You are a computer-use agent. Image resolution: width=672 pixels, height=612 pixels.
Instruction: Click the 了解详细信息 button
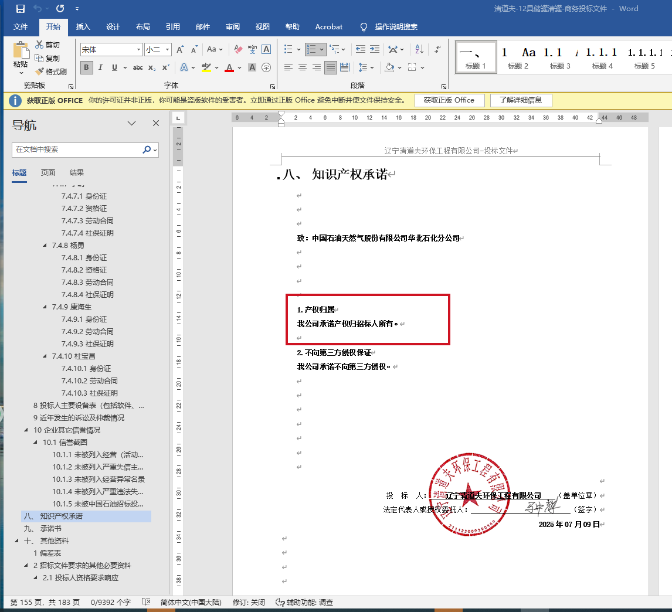point(521,100)
